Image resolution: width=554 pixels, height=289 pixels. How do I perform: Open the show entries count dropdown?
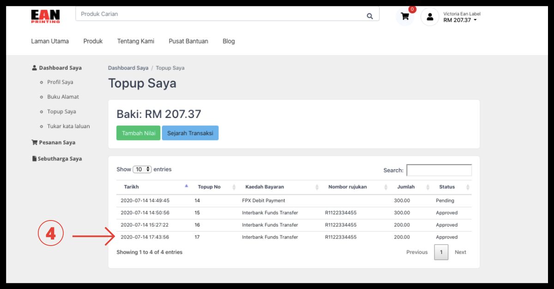tap(142, 170)
